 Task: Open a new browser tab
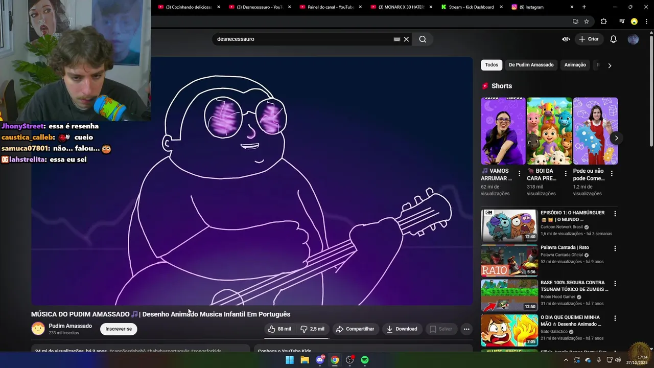[x=584, y=7]
